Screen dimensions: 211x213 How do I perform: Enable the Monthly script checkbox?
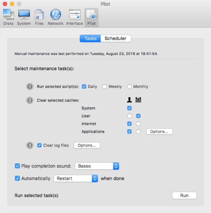(130, 86)
